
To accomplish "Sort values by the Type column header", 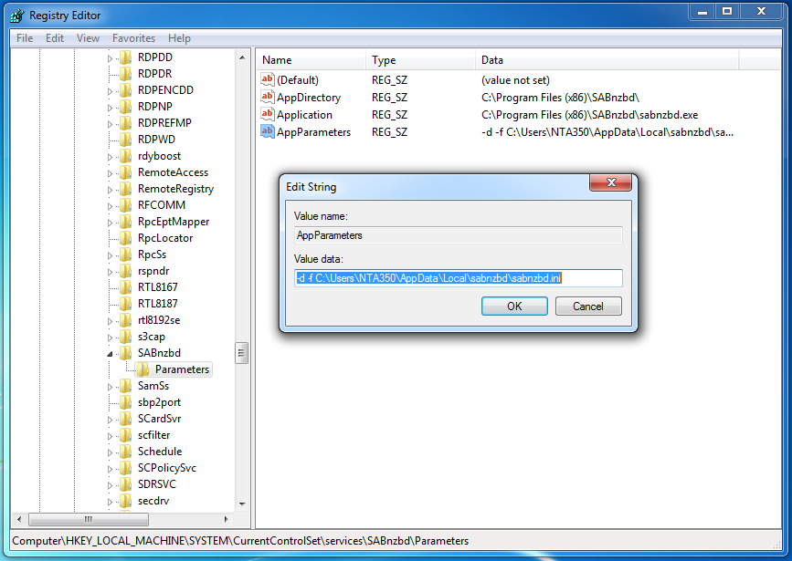I will [420, 60].
